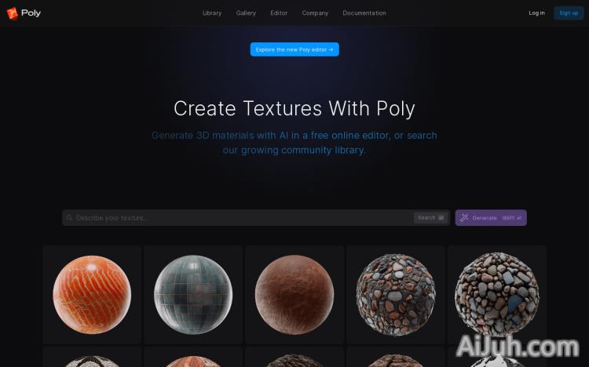Click the Poly logo icon
Image resolution: width=589 pixels, height=367 pixels.
click(x=12, y=13)
